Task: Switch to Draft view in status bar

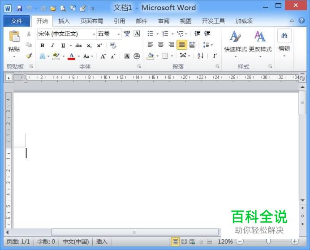Action: click(210, 241)
